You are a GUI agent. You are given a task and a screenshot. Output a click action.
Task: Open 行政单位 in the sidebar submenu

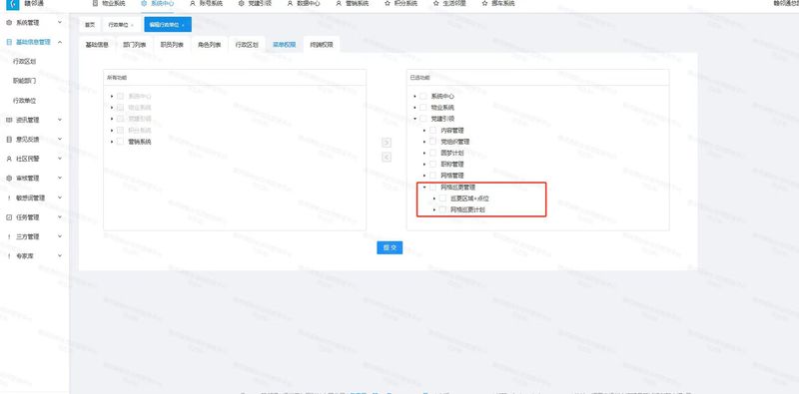tap(24, 101)
